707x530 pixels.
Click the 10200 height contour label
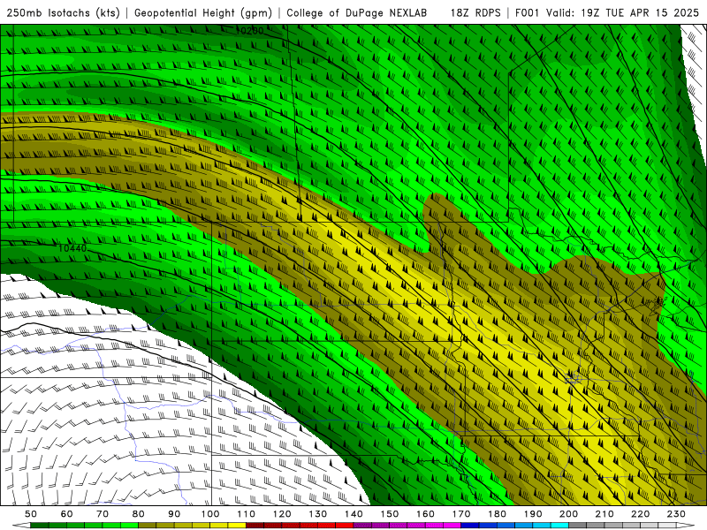coord(249,31)
